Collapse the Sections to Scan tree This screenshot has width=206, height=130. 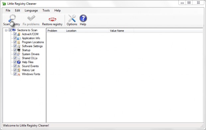(6, 30)
